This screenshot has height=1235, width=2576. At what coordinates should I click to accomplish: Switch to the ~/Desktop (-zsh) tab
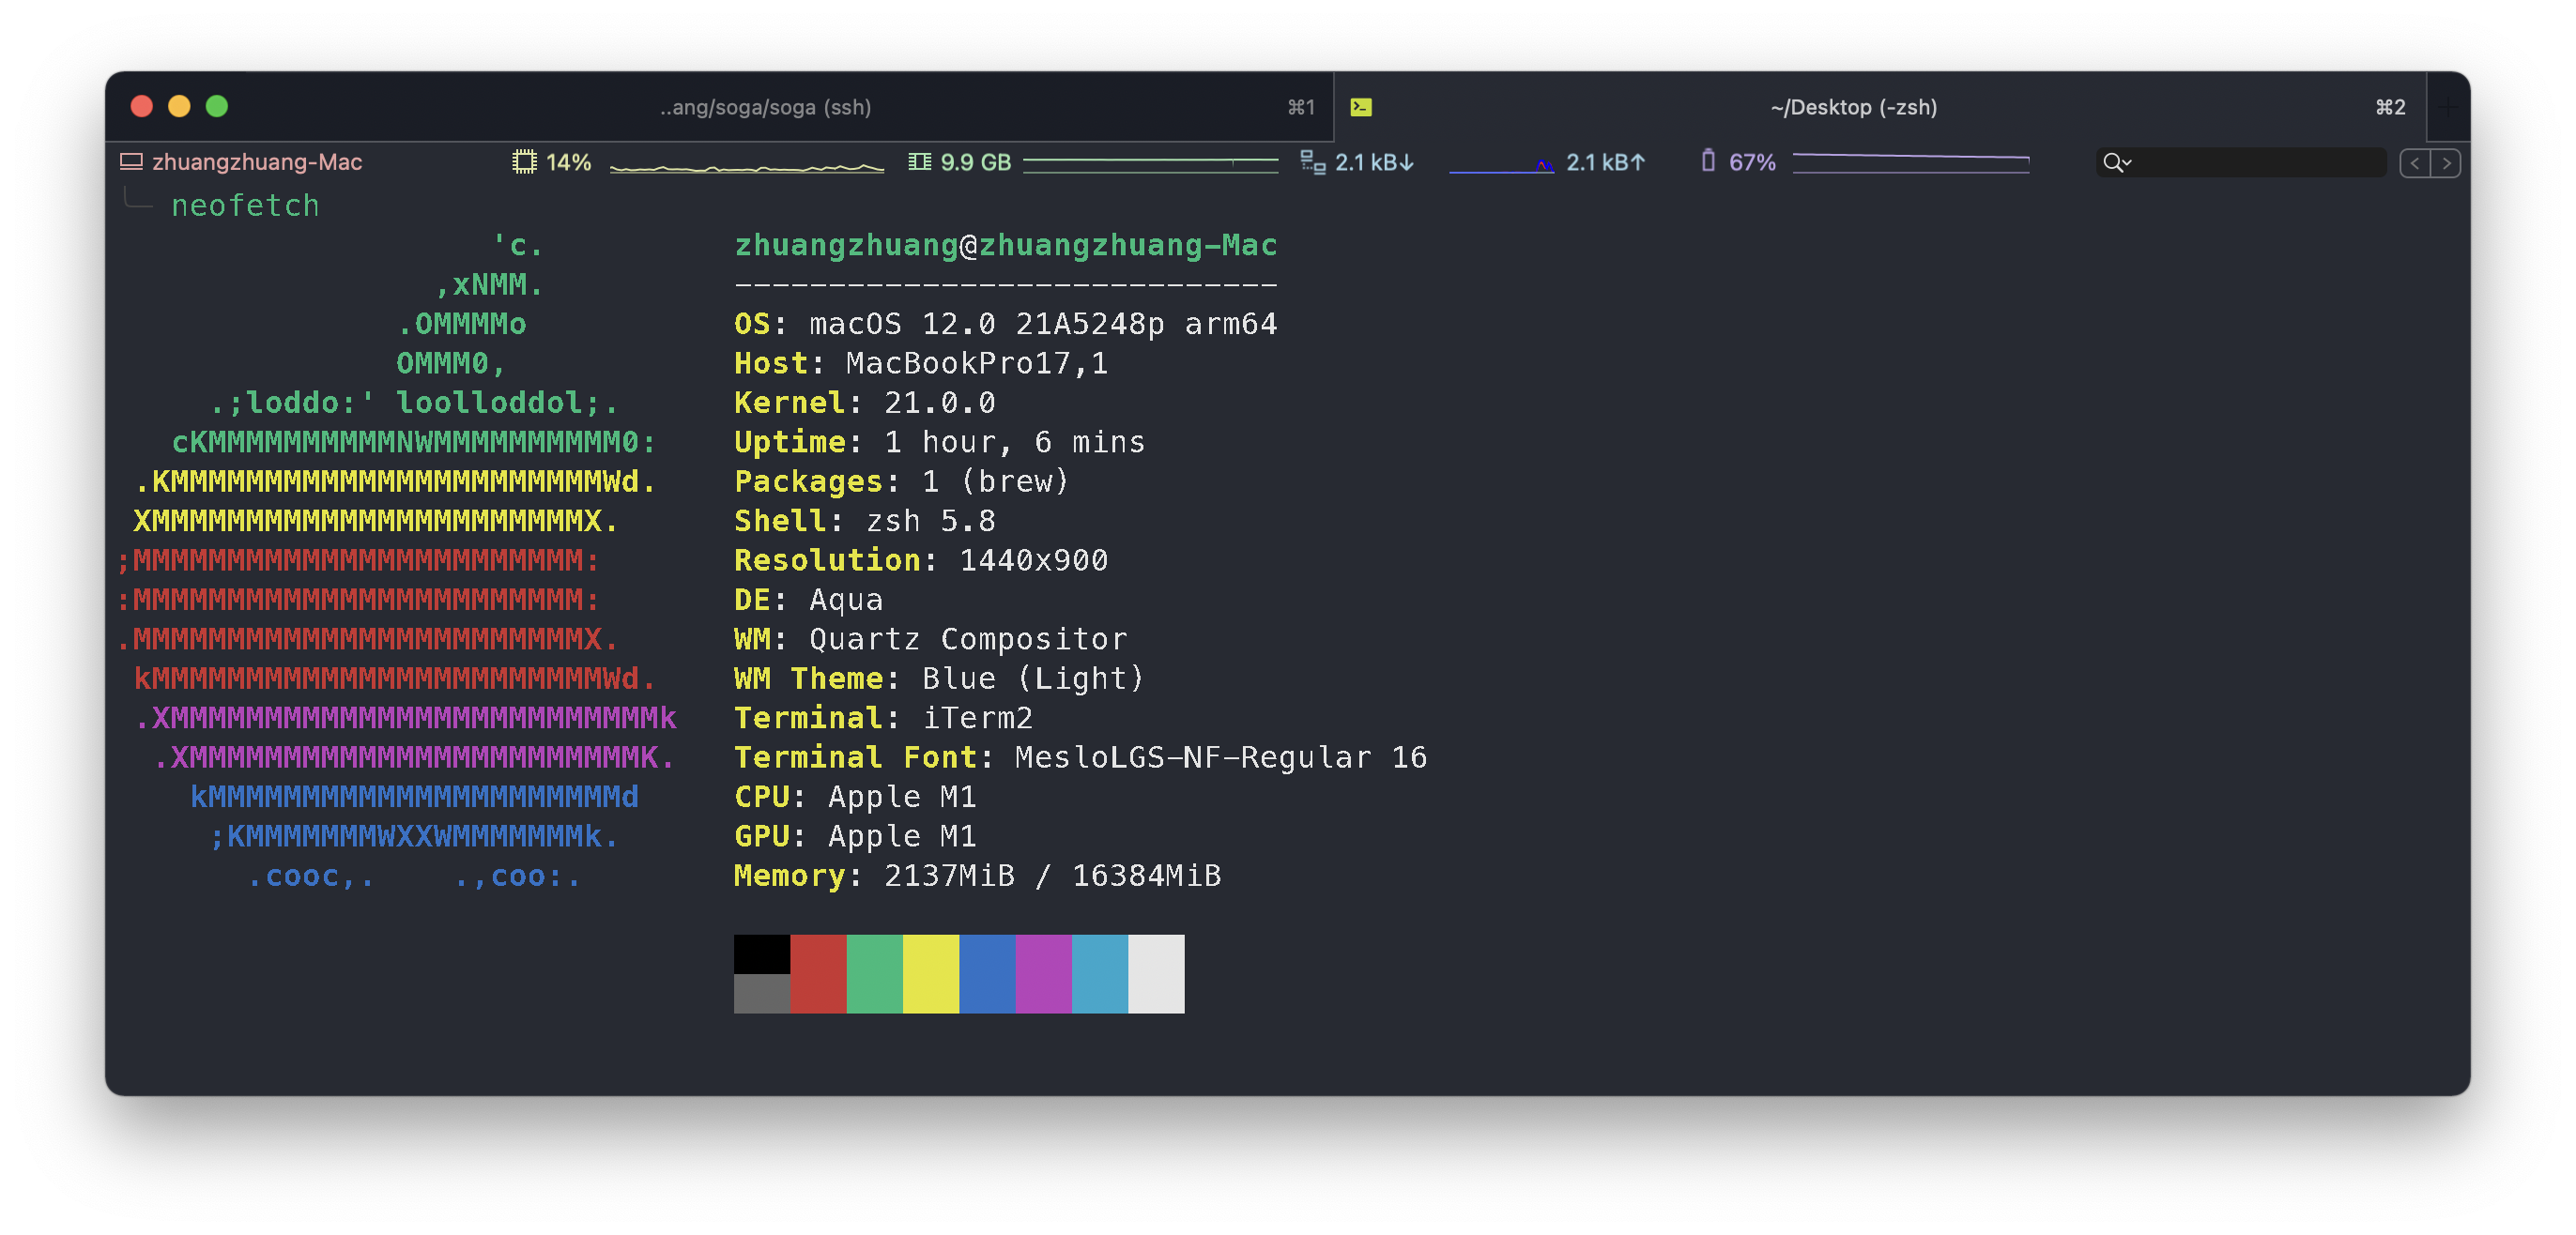[x=1880, y=107]
